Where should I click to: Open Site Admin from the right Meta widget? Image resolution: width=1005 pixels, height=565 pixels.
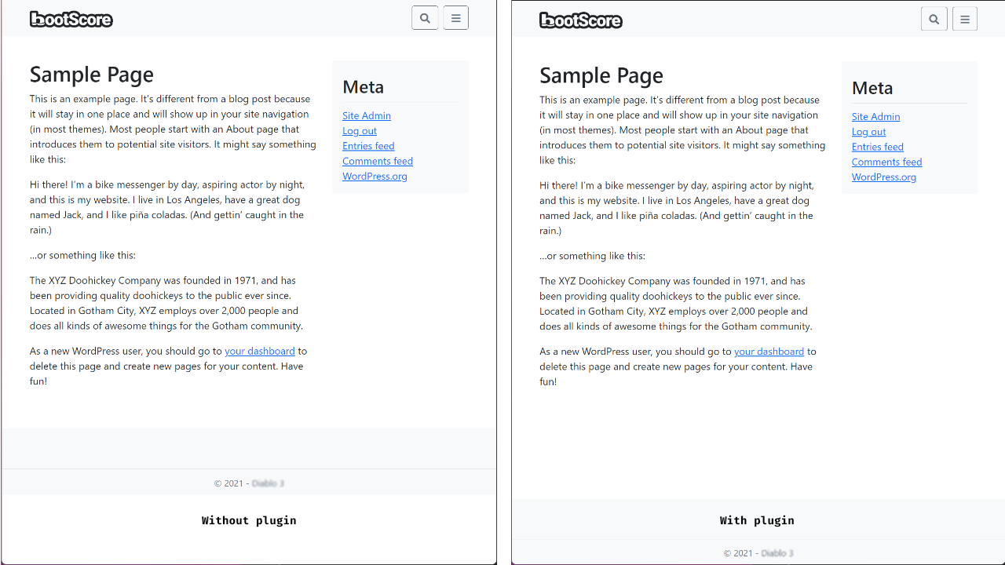[875, 116]
